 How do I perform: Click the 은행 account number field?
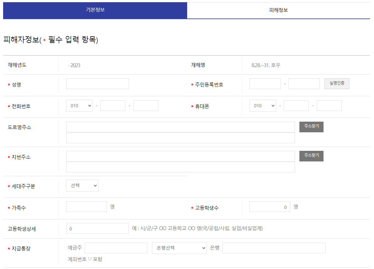(x=273, y=248)
